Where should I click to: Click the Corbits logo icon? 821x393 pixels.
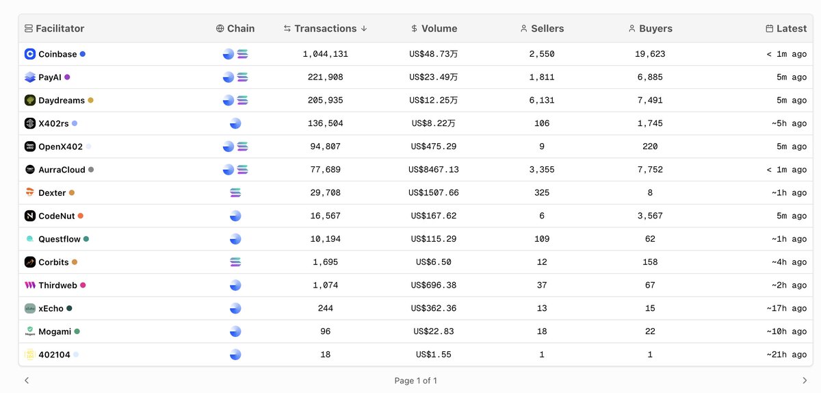click(30, 262)
